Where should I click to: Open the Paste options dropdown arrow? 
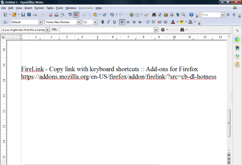100,15
